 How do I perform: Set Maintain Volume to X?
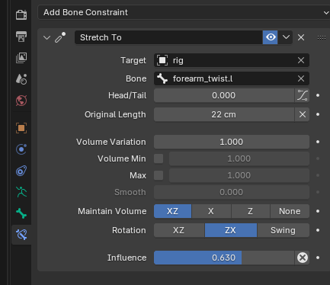[211, 211]
